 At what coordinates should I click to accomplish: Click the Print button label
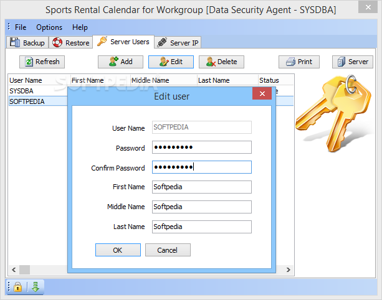pyautogui.click(x=305, y=62)
